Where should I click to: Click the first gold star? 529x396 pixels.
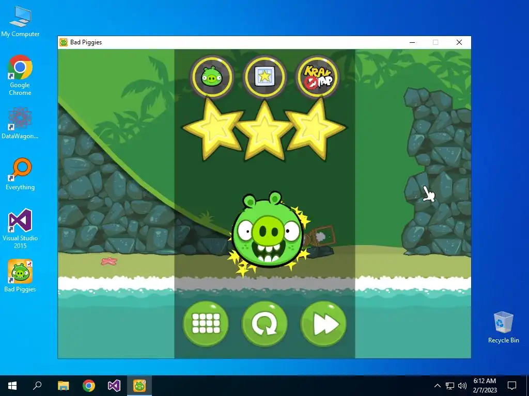(x=213, y=129)
